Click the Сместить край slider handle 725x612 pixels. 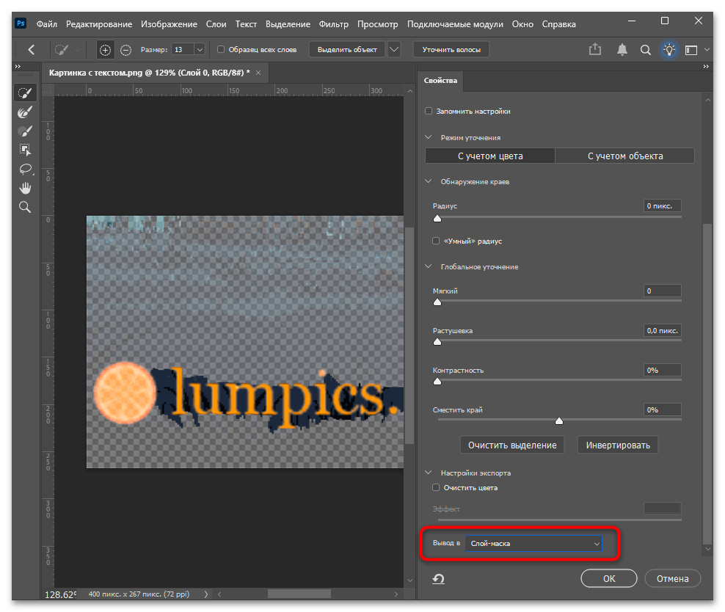pyautogui.click(x=559, y=420)
